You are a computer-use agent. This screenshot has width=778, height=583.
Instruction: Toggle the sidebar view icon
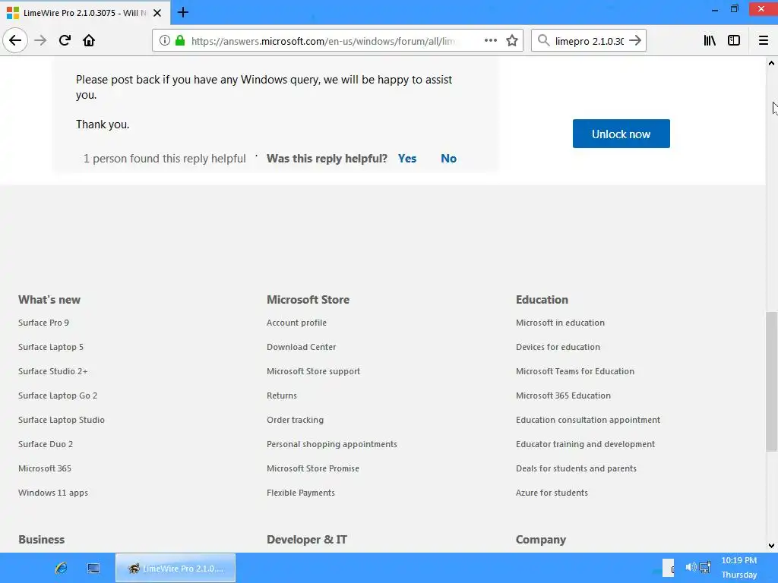(x=734, y=40)
